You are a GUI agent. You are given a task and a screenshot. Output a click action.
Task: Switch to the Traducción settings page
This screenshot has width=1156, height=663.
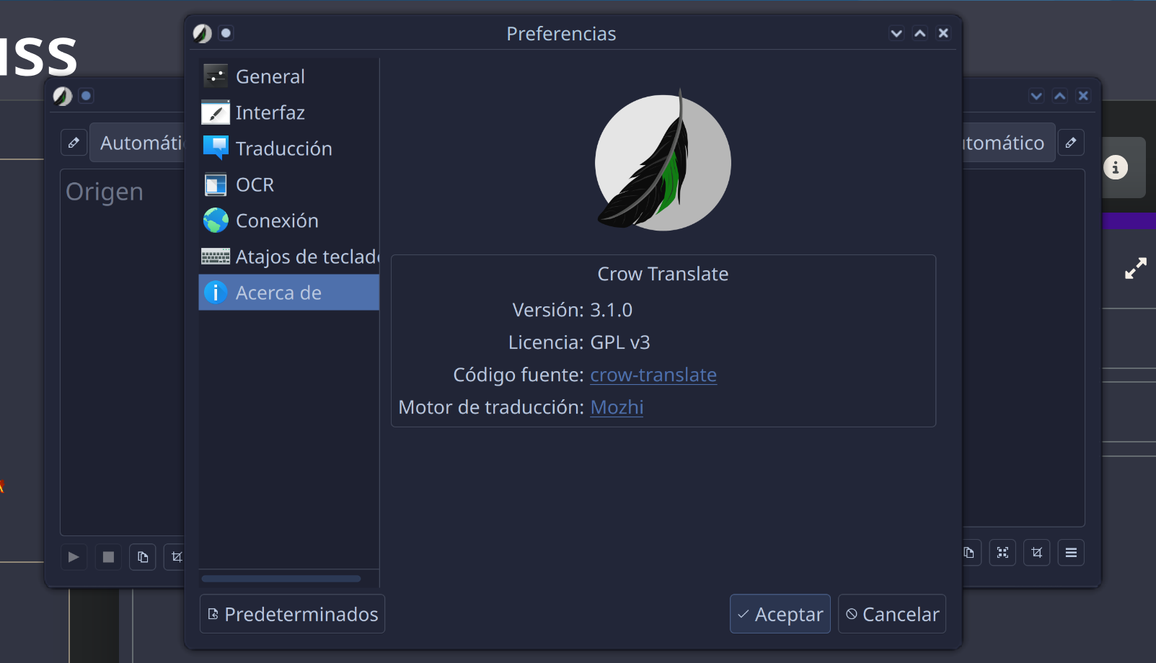pyautogui.click(x=283, y=148)
